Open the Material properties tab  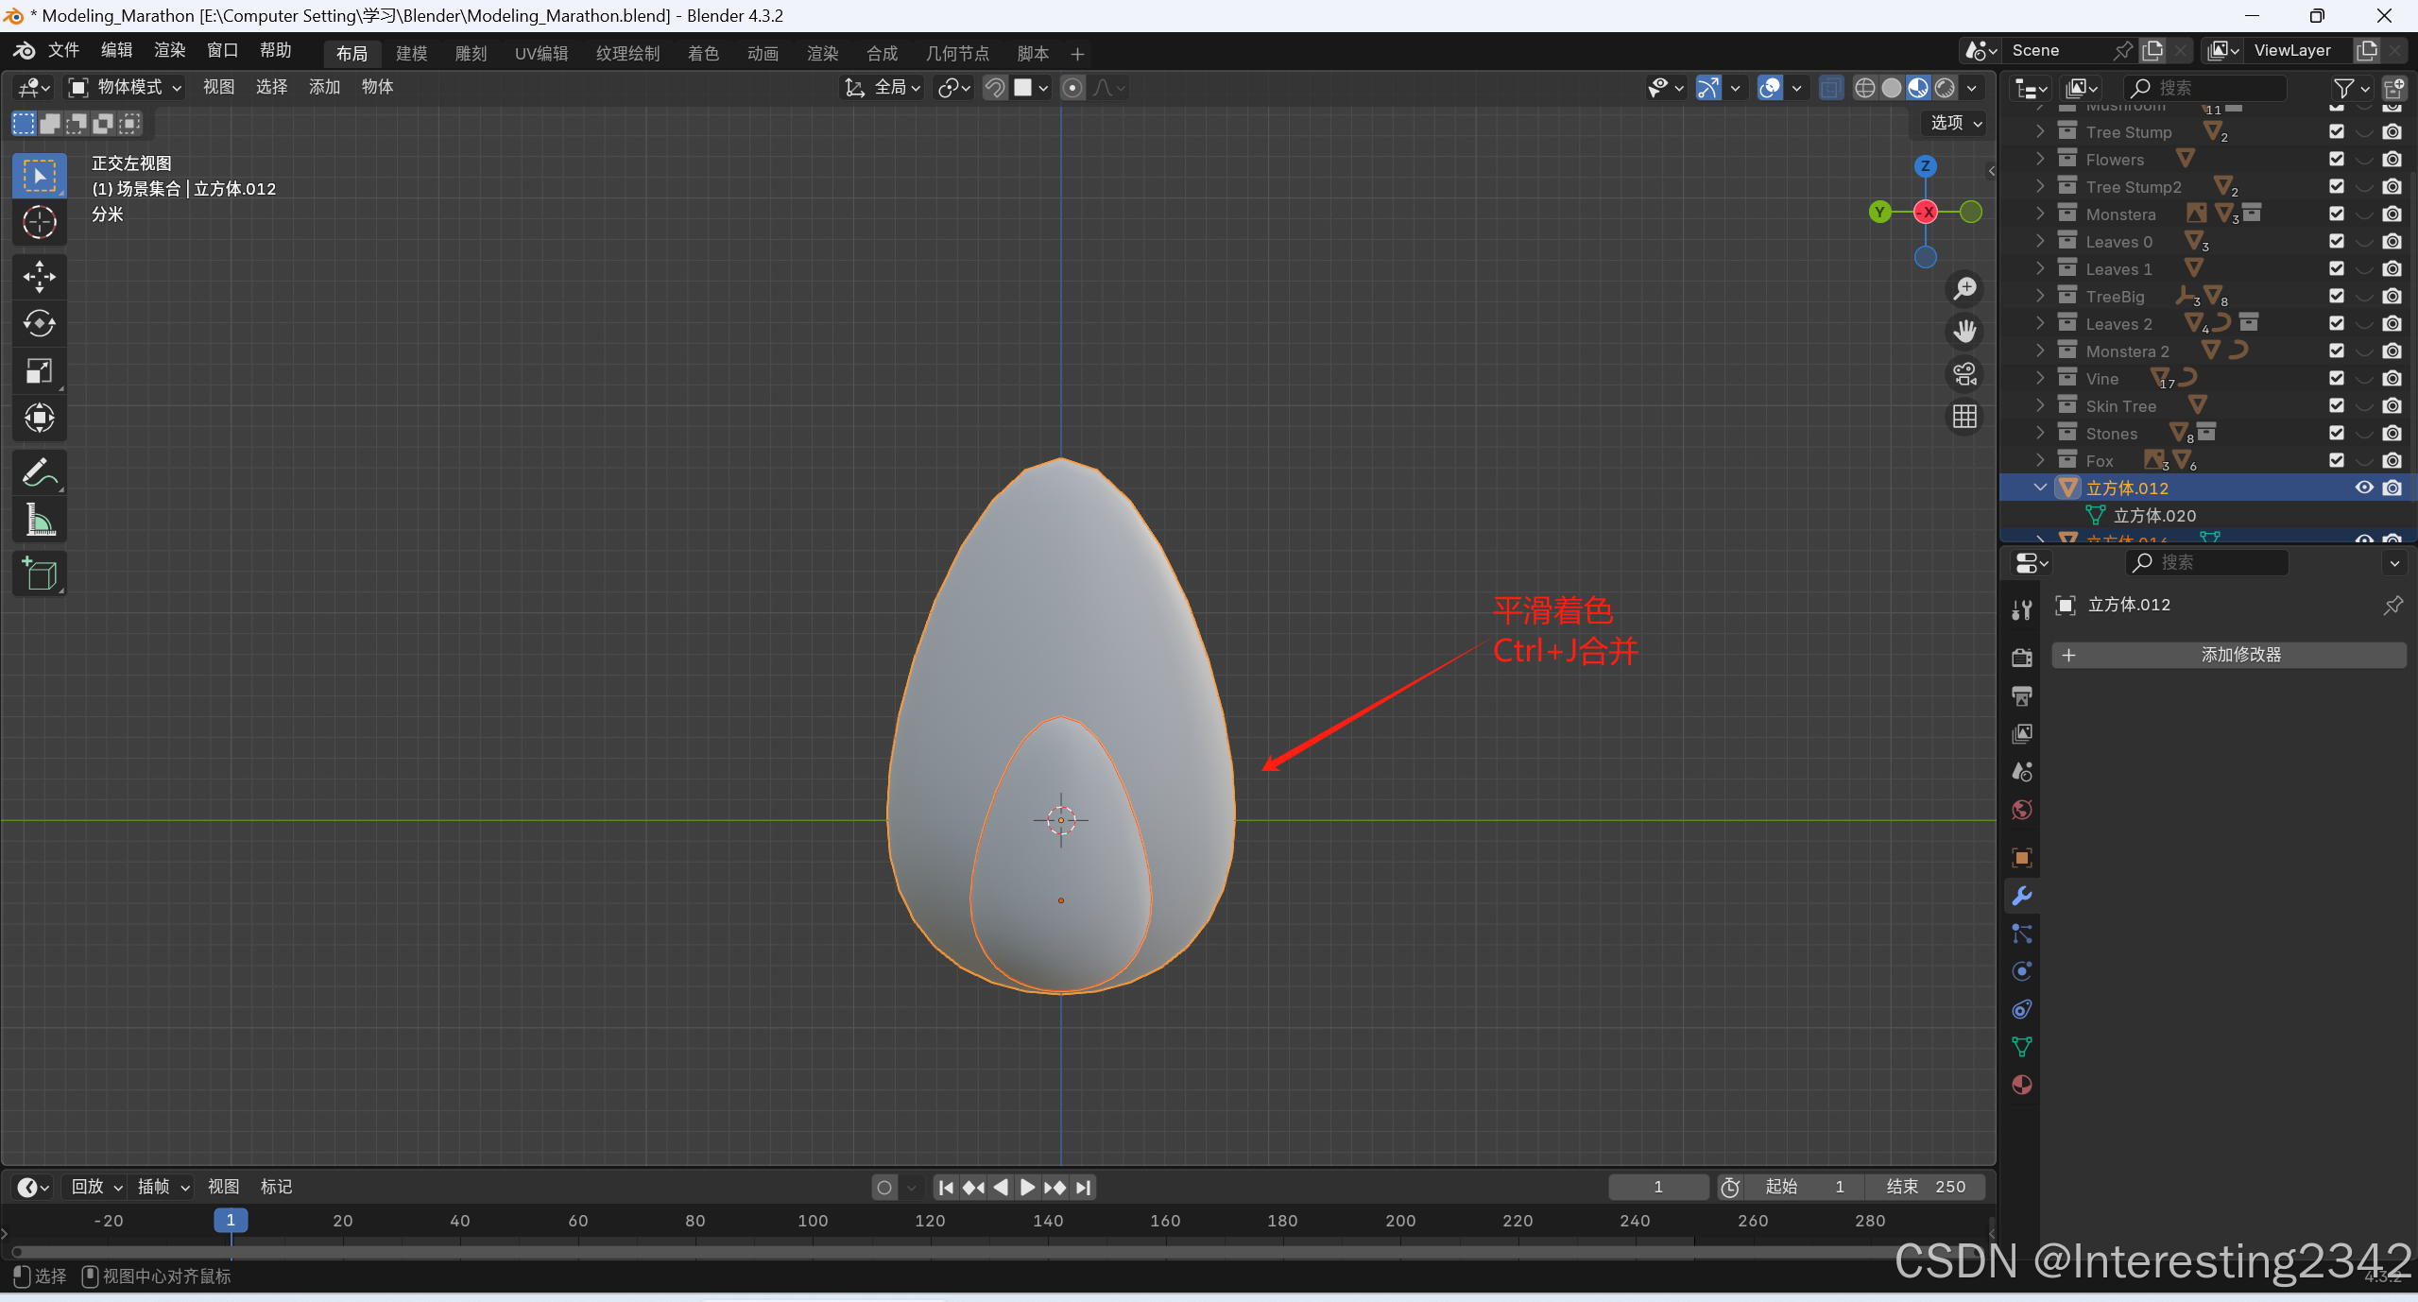2022,1085
